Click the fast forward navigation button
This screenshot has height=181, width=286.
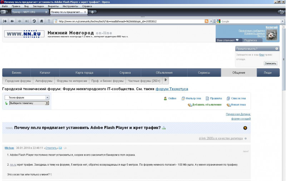point(26,21)
